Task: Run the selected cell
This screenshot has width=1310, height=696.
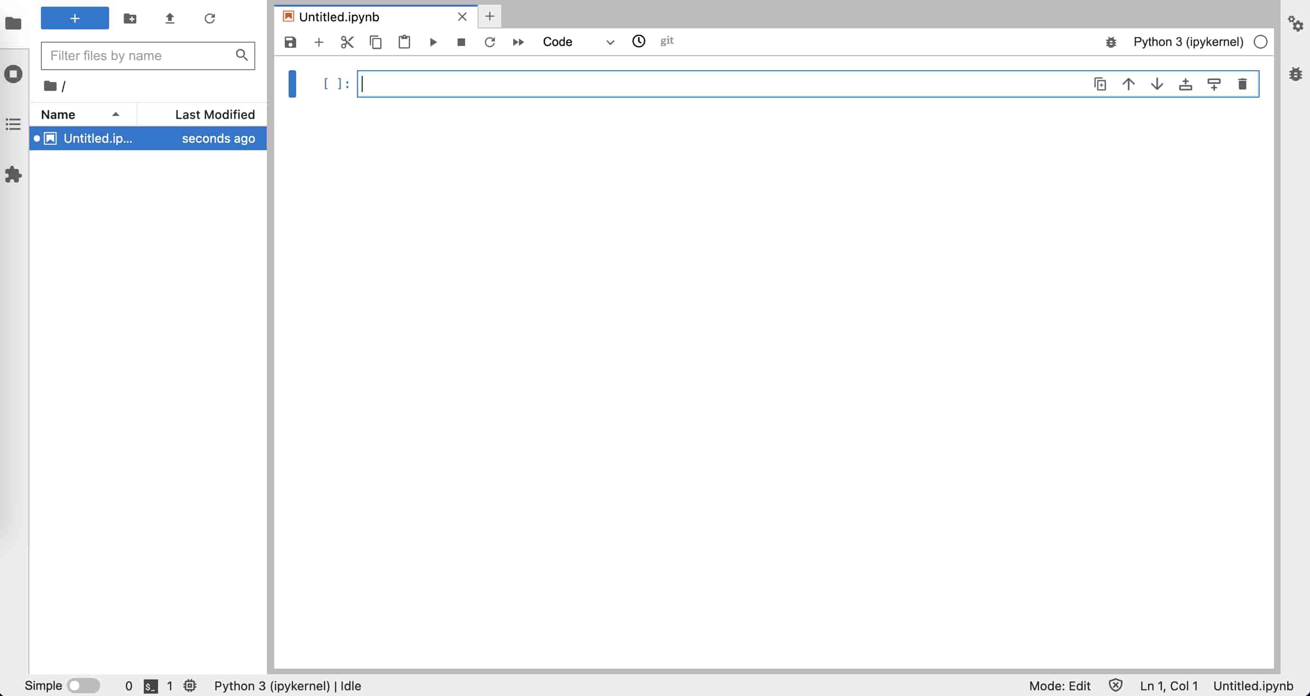Action: [x=433, y=42]
